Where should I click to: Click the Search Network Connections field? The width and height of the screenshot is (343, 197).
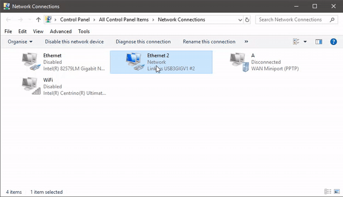296,20
